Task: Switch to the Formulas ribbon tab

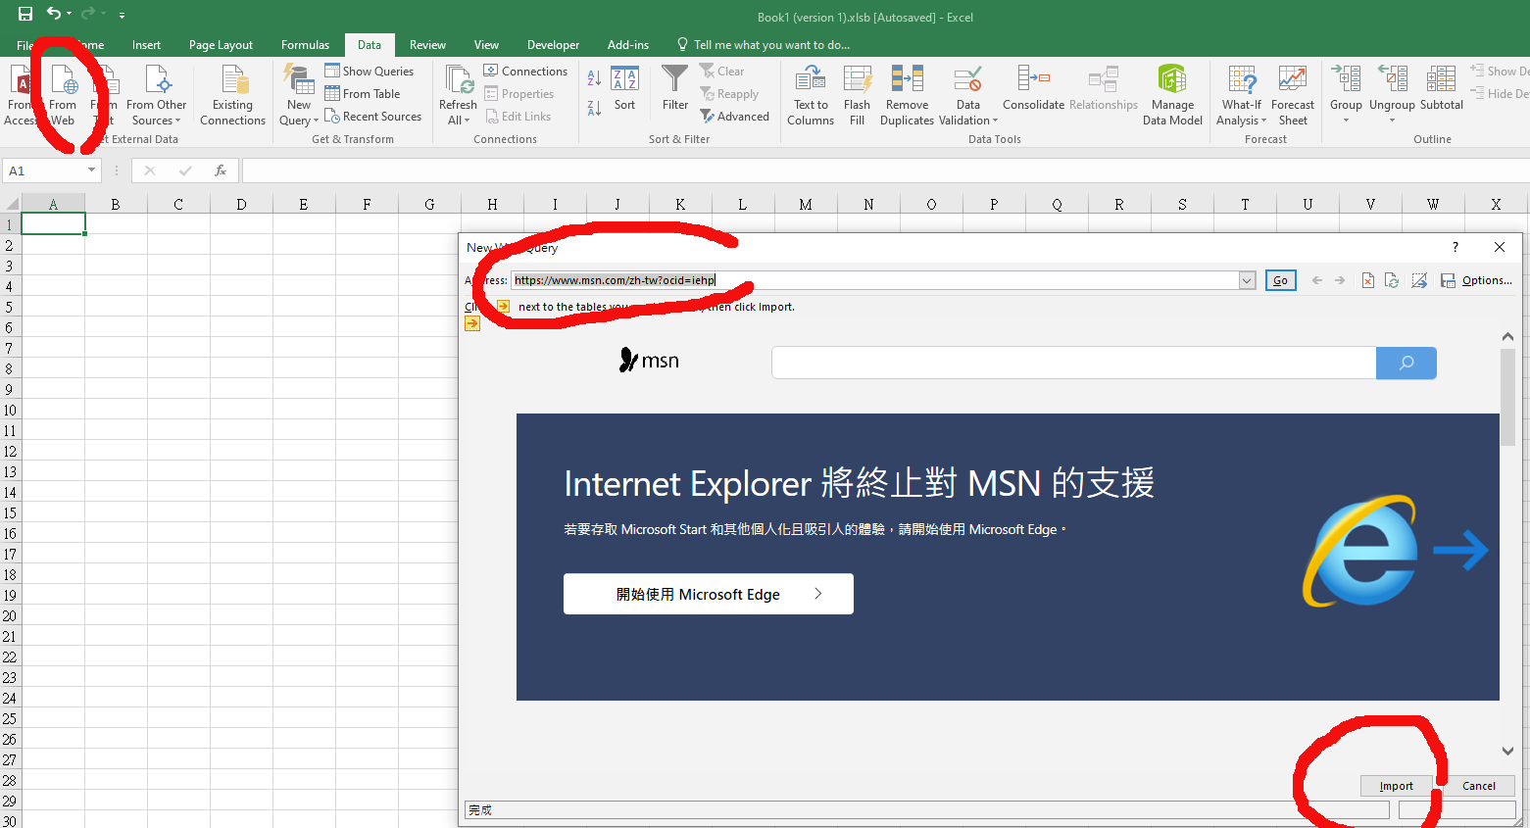Action: pos(305,45)
